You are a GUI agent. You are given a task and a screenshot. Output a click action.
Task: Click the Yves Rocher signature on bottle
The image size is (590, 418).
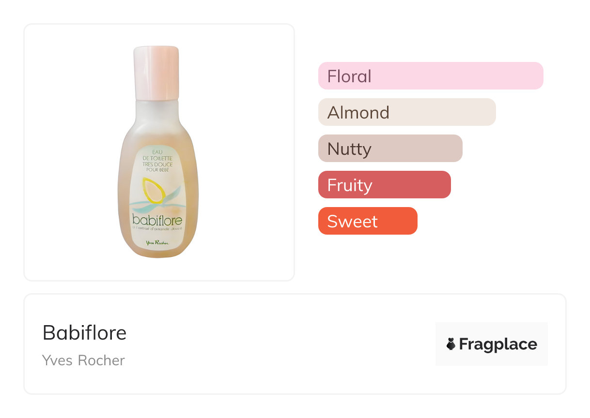[157, 243]
